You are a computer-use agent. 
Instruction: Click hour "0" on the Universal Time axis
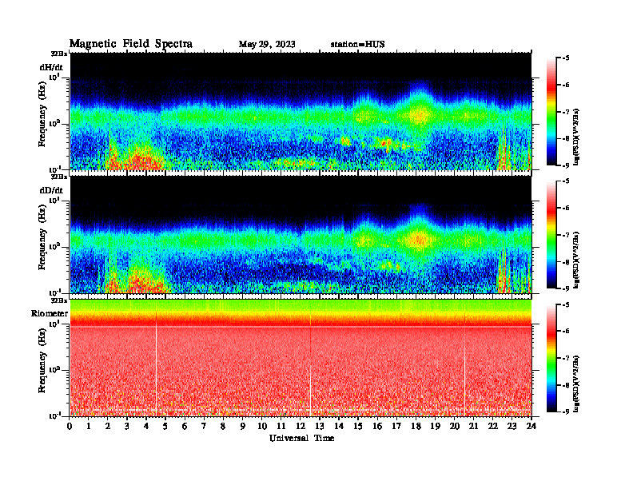click(70, 427)
